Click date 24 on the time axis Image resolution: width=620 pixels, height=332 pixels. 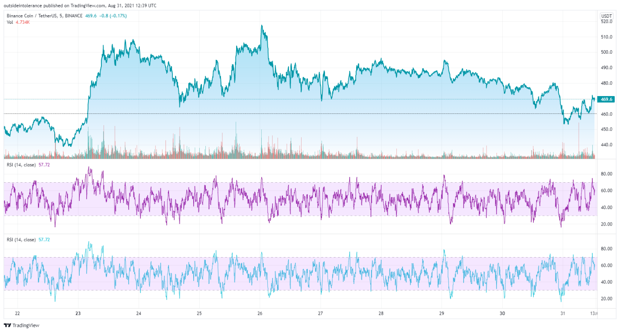[x=139, y=313]
